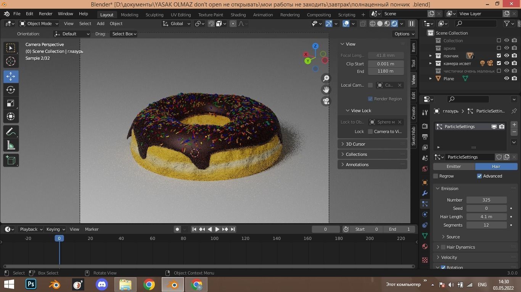Open Discord from the taskbar

point(102,284)
